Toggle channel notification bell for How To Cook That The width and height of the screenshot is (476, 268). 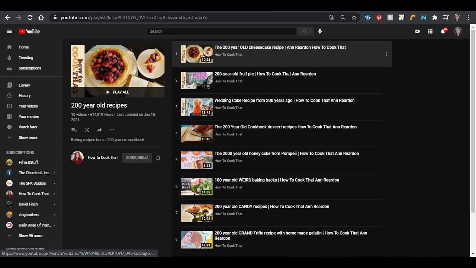(x=158, y=158)
